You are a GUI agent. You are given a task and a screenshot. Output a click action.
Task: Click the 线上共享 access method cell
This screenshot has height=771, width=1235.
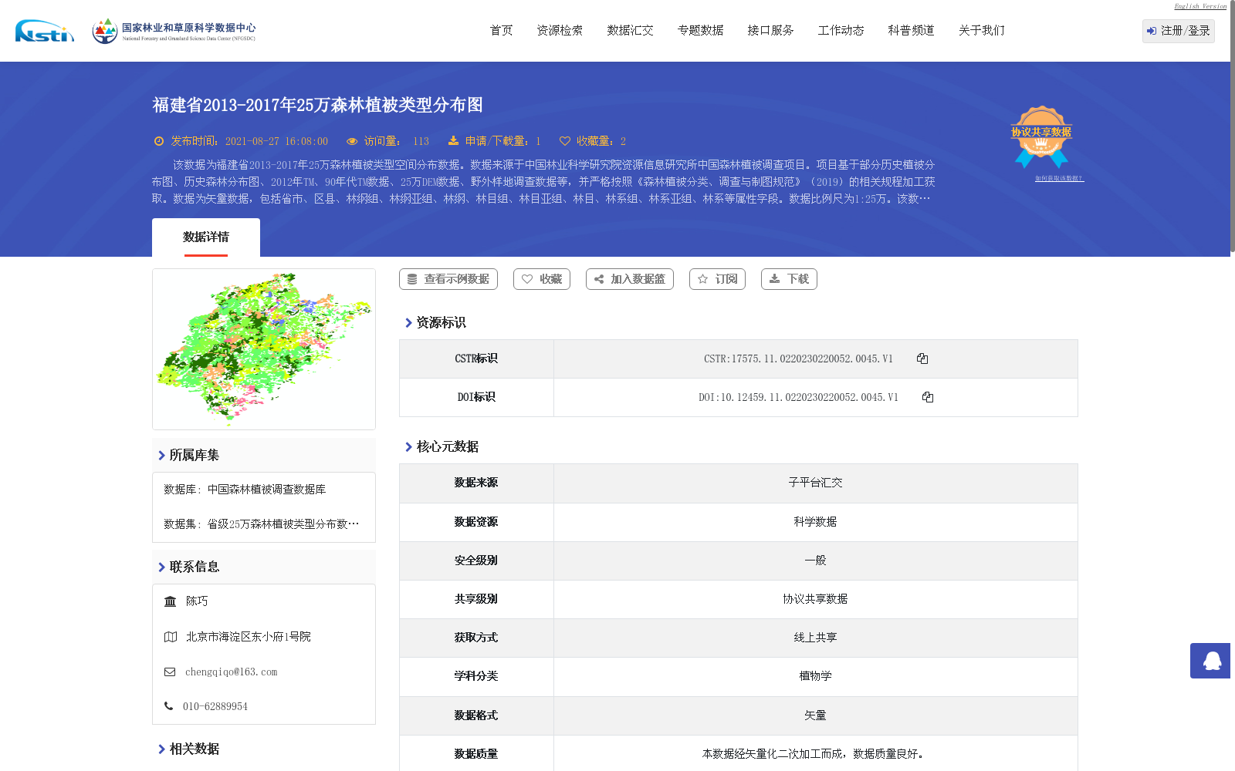(816, 638)
